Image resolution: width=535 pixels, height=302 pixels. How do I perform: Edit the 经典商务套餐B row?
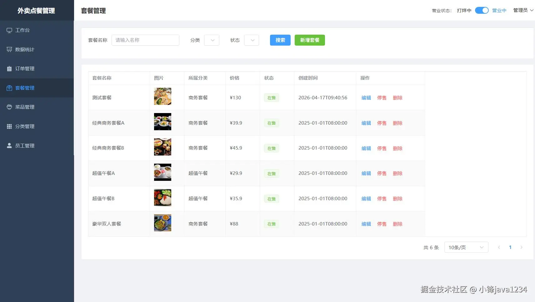366,148
